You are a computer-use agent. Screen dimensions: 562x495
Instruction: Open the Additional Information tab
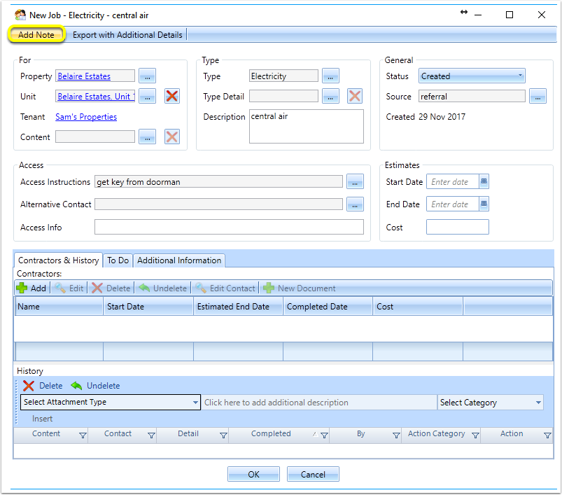[179, 260]
